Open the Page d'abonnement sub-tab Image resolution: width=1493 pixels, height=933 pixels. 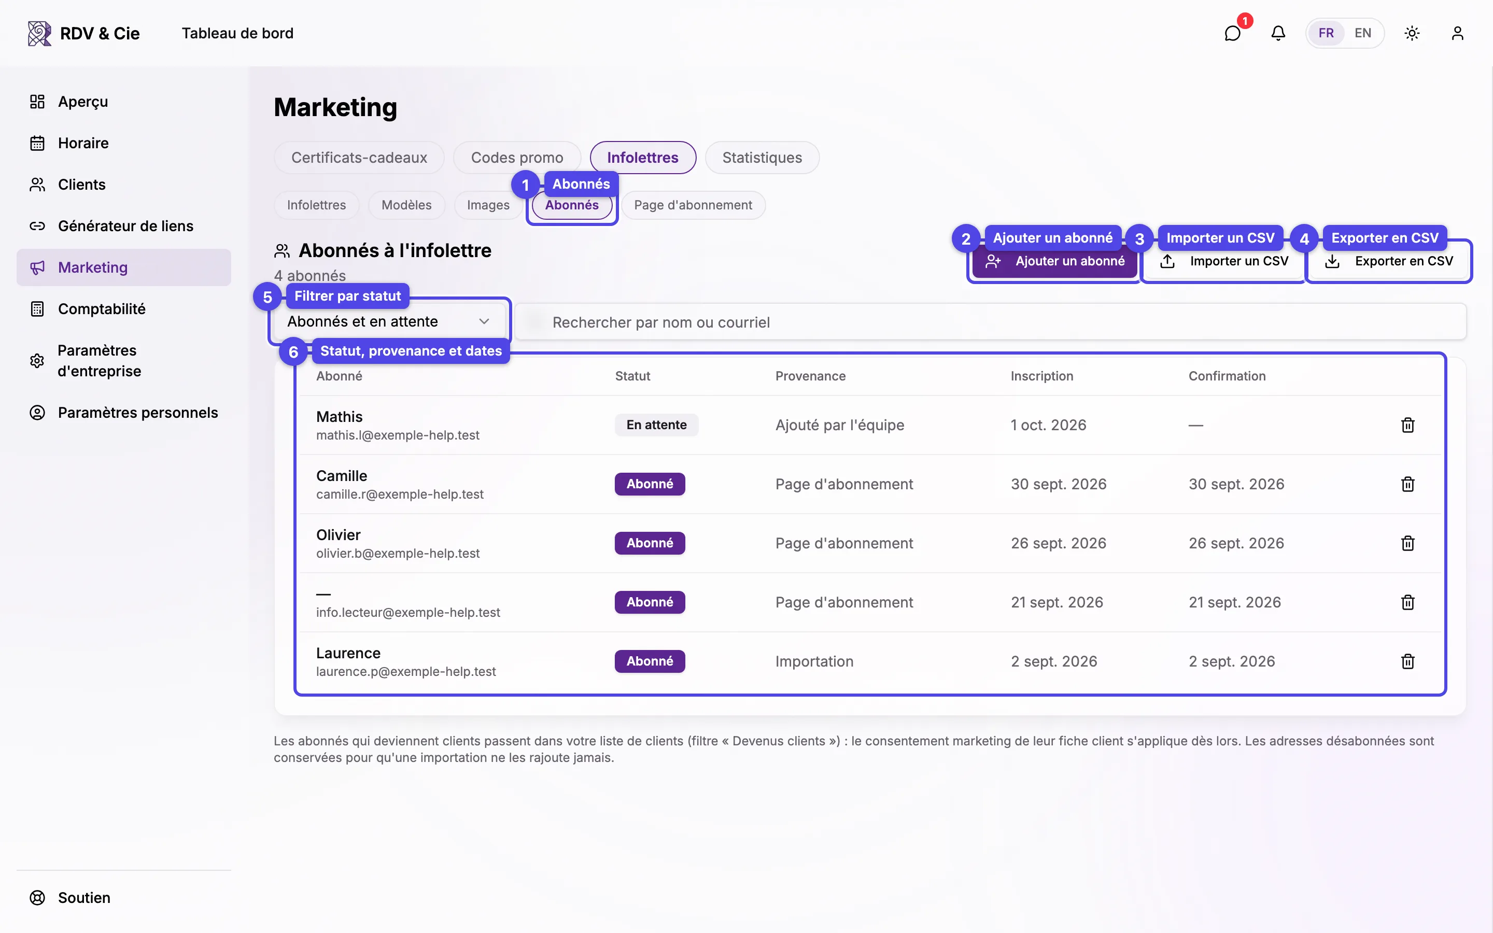click(693, 205)
